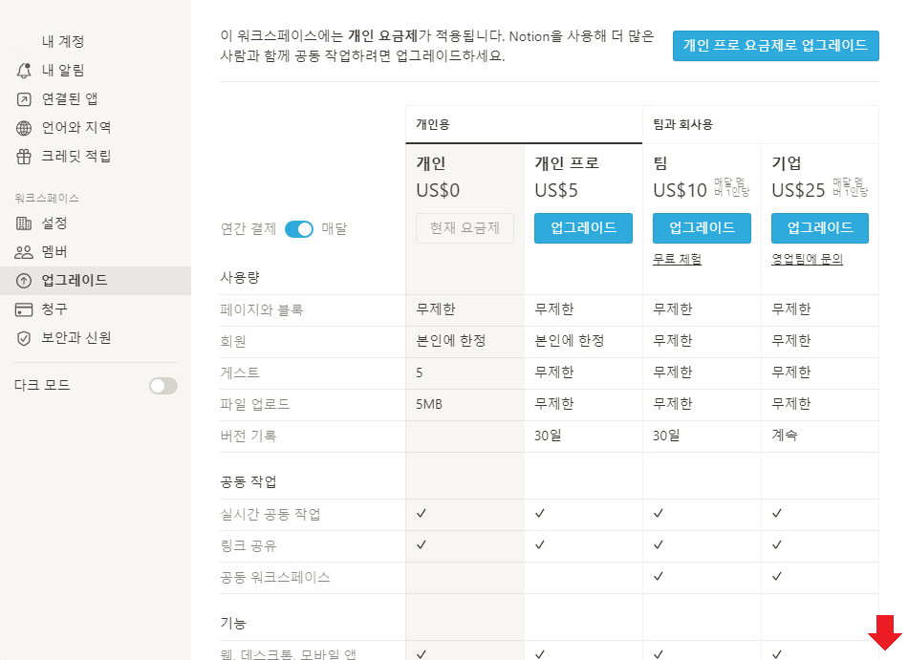Screen dimensions: 908x660
Task: Click 개인 프로 요금제로 업그레이드 button
Action: tap(775, 46)
